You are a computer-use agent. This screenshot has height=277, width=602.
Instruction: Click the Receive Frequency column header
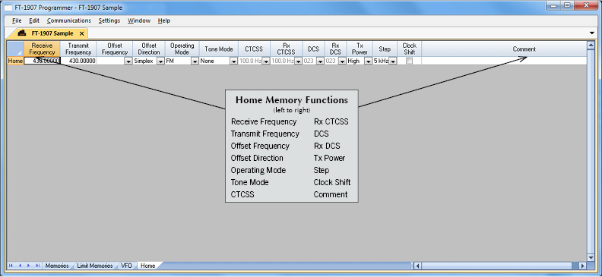[x=42, y=49]
